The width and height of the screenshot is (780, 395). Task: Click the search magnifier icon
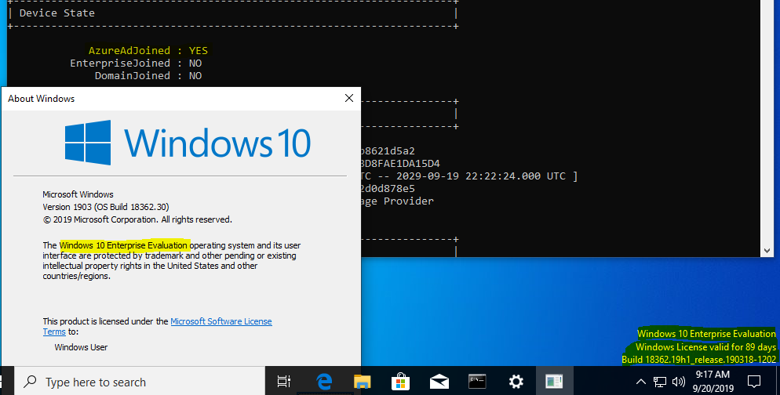coord(31,382)
